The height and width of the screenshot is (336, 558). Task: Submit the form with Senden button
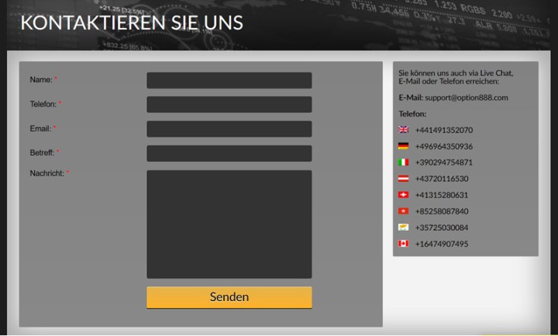[x=229, y=297]
